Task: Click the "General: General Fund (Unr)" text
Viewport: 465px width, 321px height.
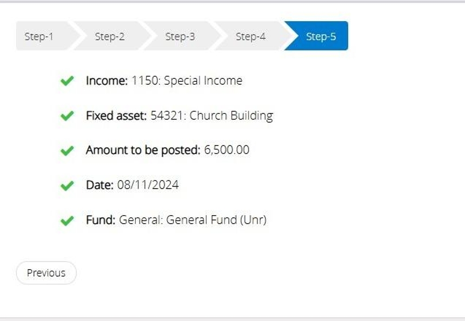Action: (x=192, y=220)
